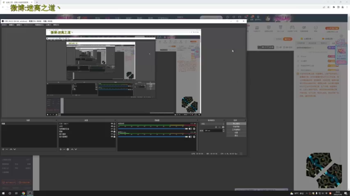Click the orange PC button on the web page
The image size is (350, 196).
coord(332,28)
